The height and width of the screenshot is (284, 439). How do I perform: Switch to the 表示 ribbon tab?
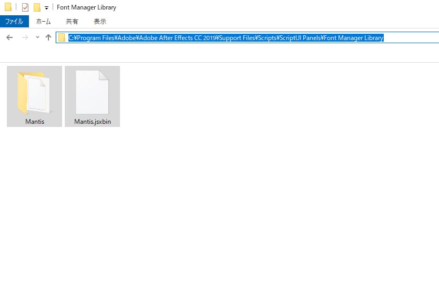pos(99,22)
